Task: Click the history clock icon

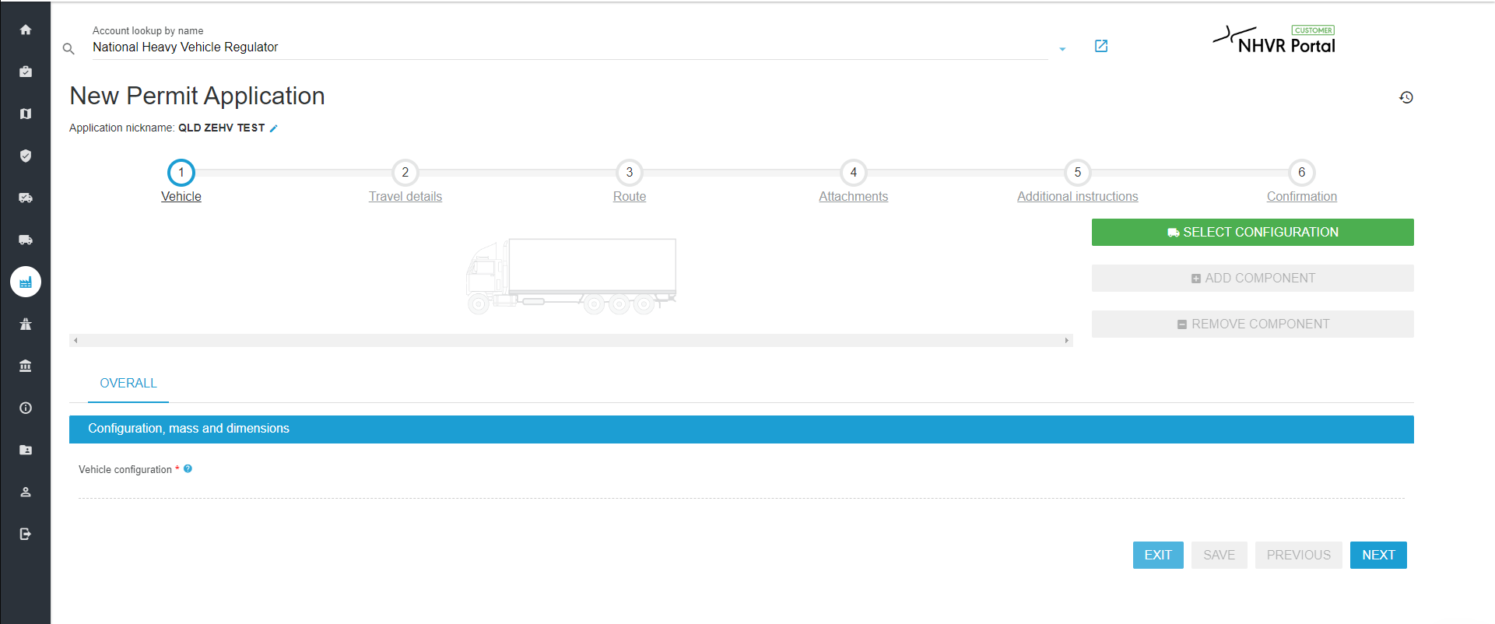Action: point(1406,97)
